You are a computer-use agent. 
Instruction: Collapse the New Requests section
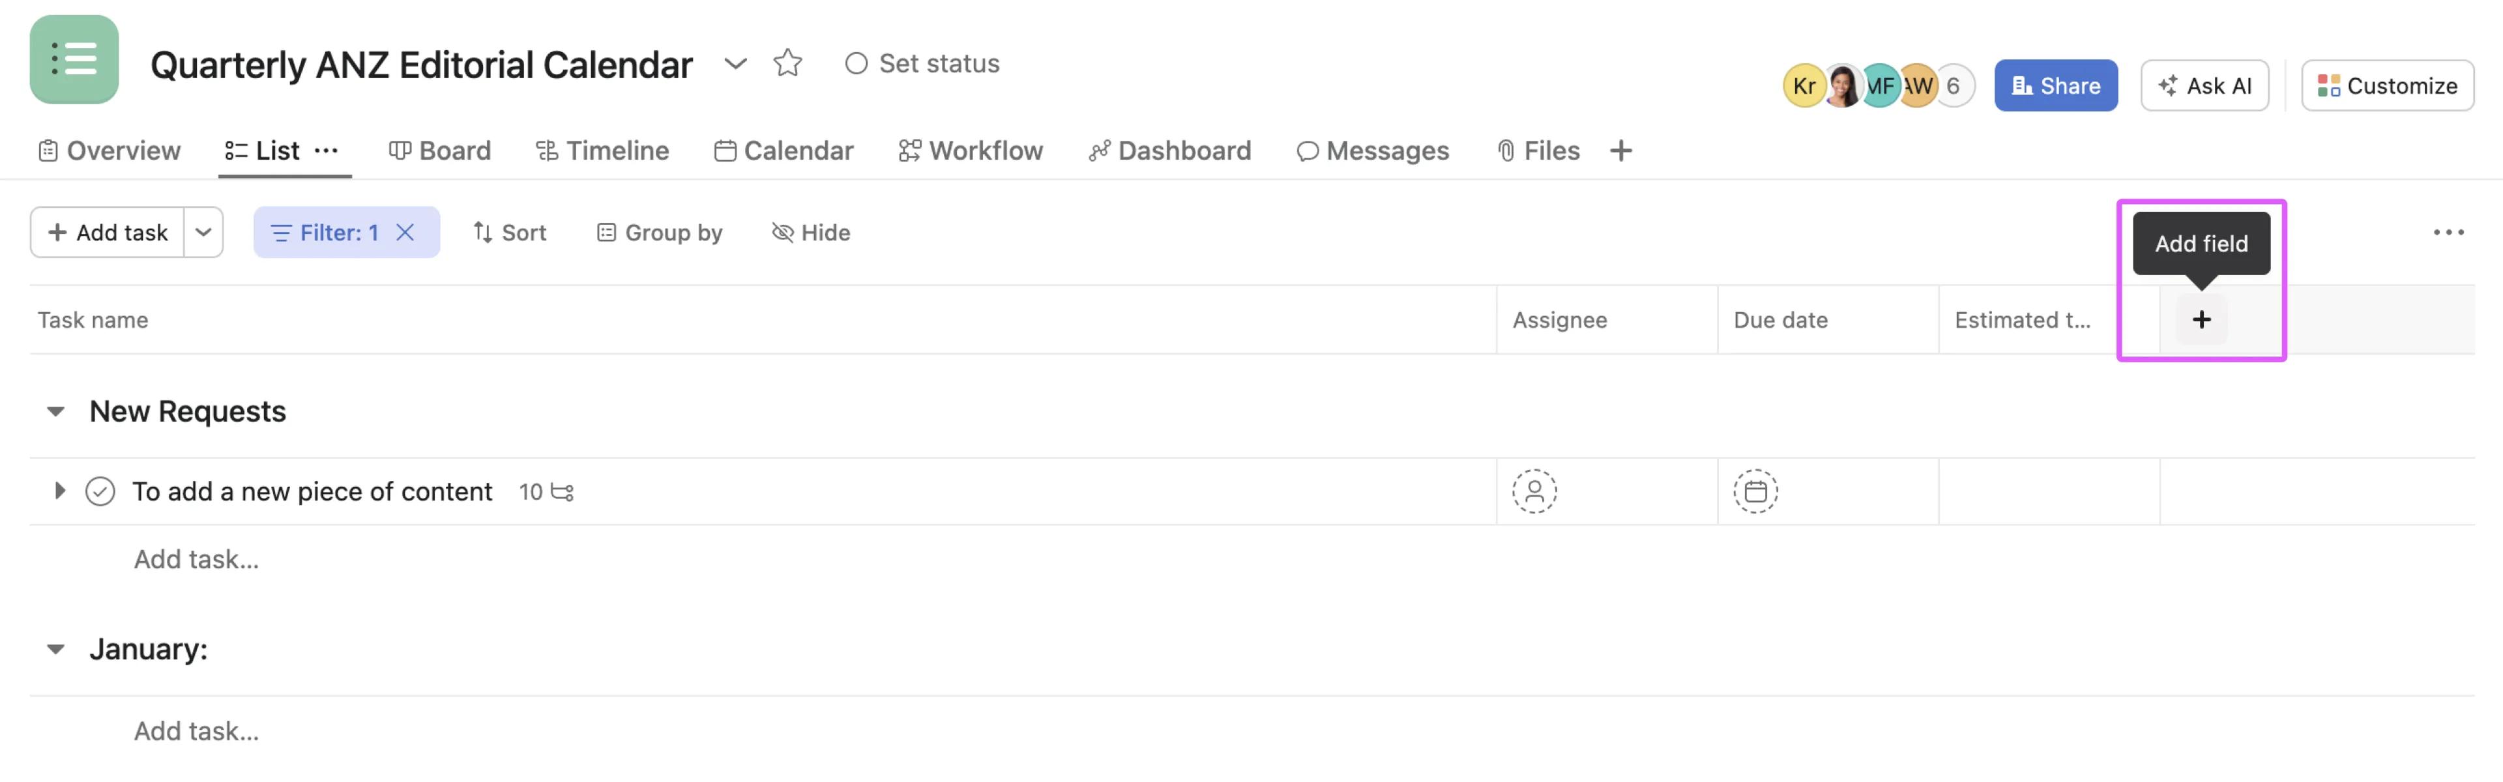[56, 411]
